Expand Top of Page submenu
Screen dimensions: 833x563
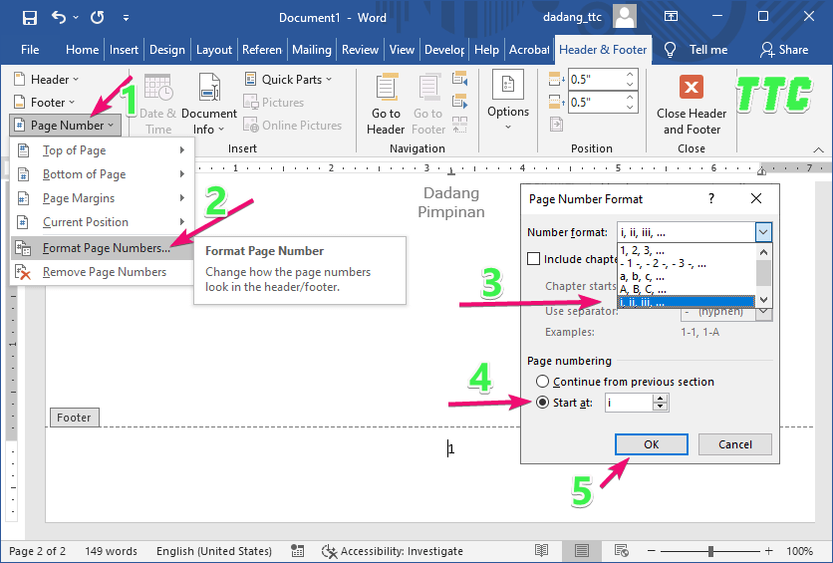[x=102, y=150]
